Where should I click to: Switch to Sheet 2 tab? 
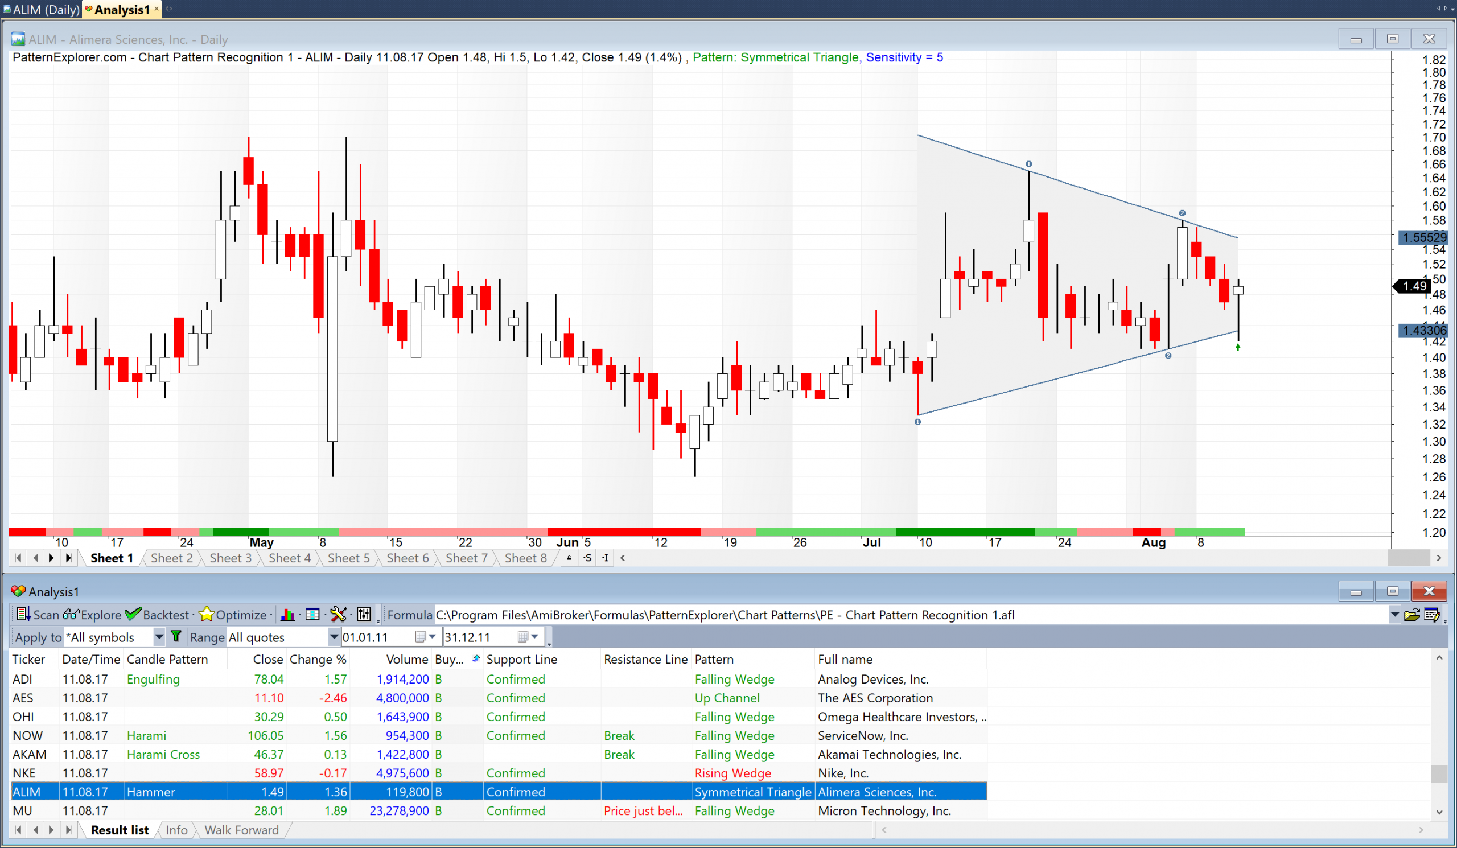172,558
